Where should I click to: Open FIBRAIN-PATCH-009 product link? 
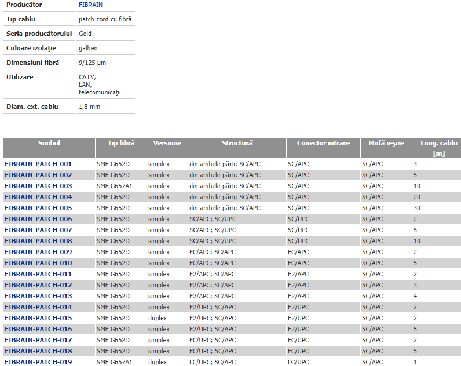point(38,252)
